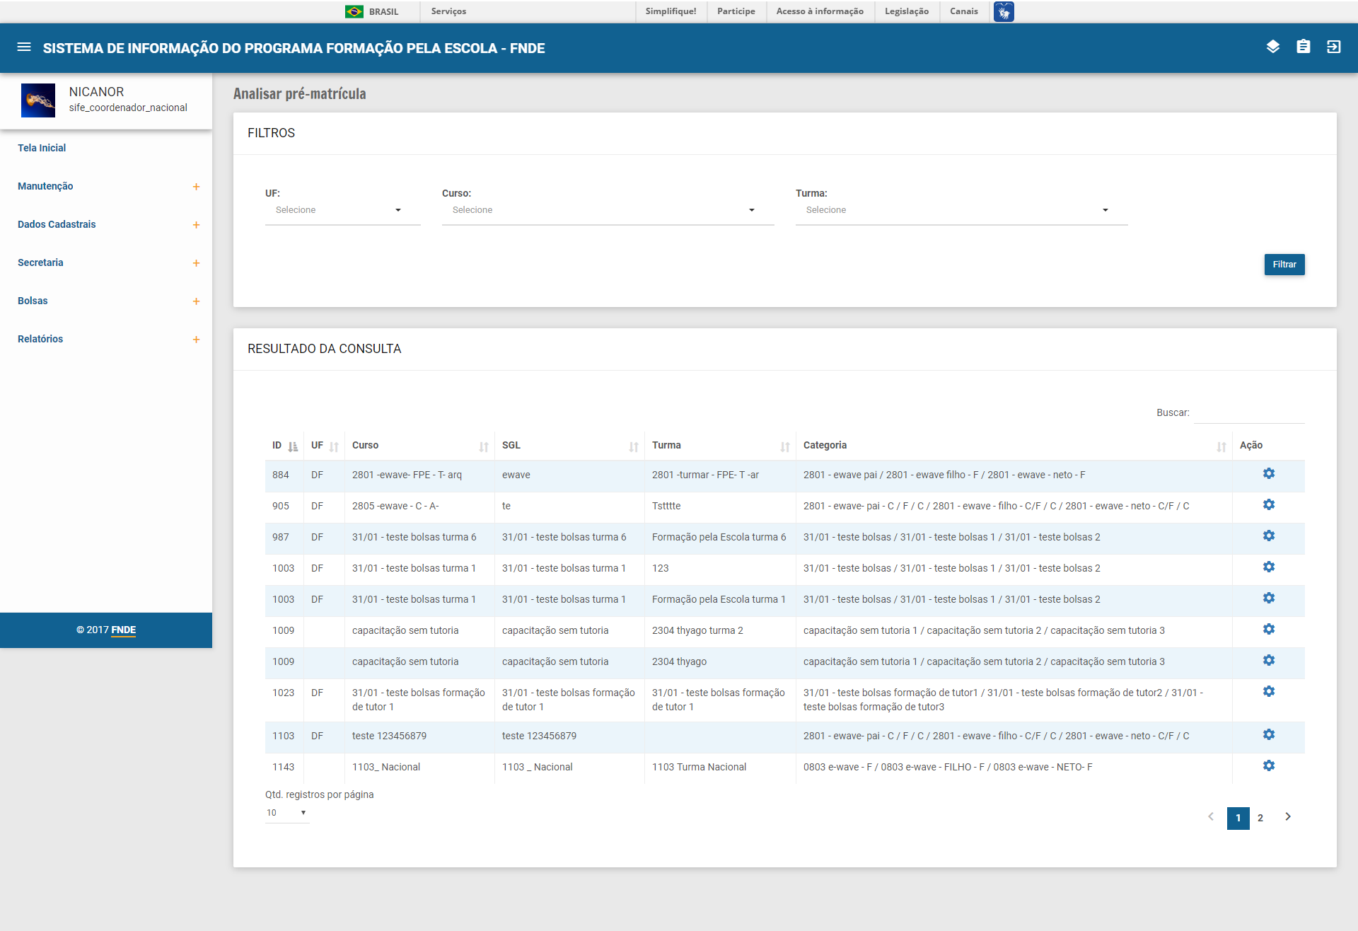1358x931 pixels.
Task: Open the VLibras accessibility icon
Action: 1003,11
